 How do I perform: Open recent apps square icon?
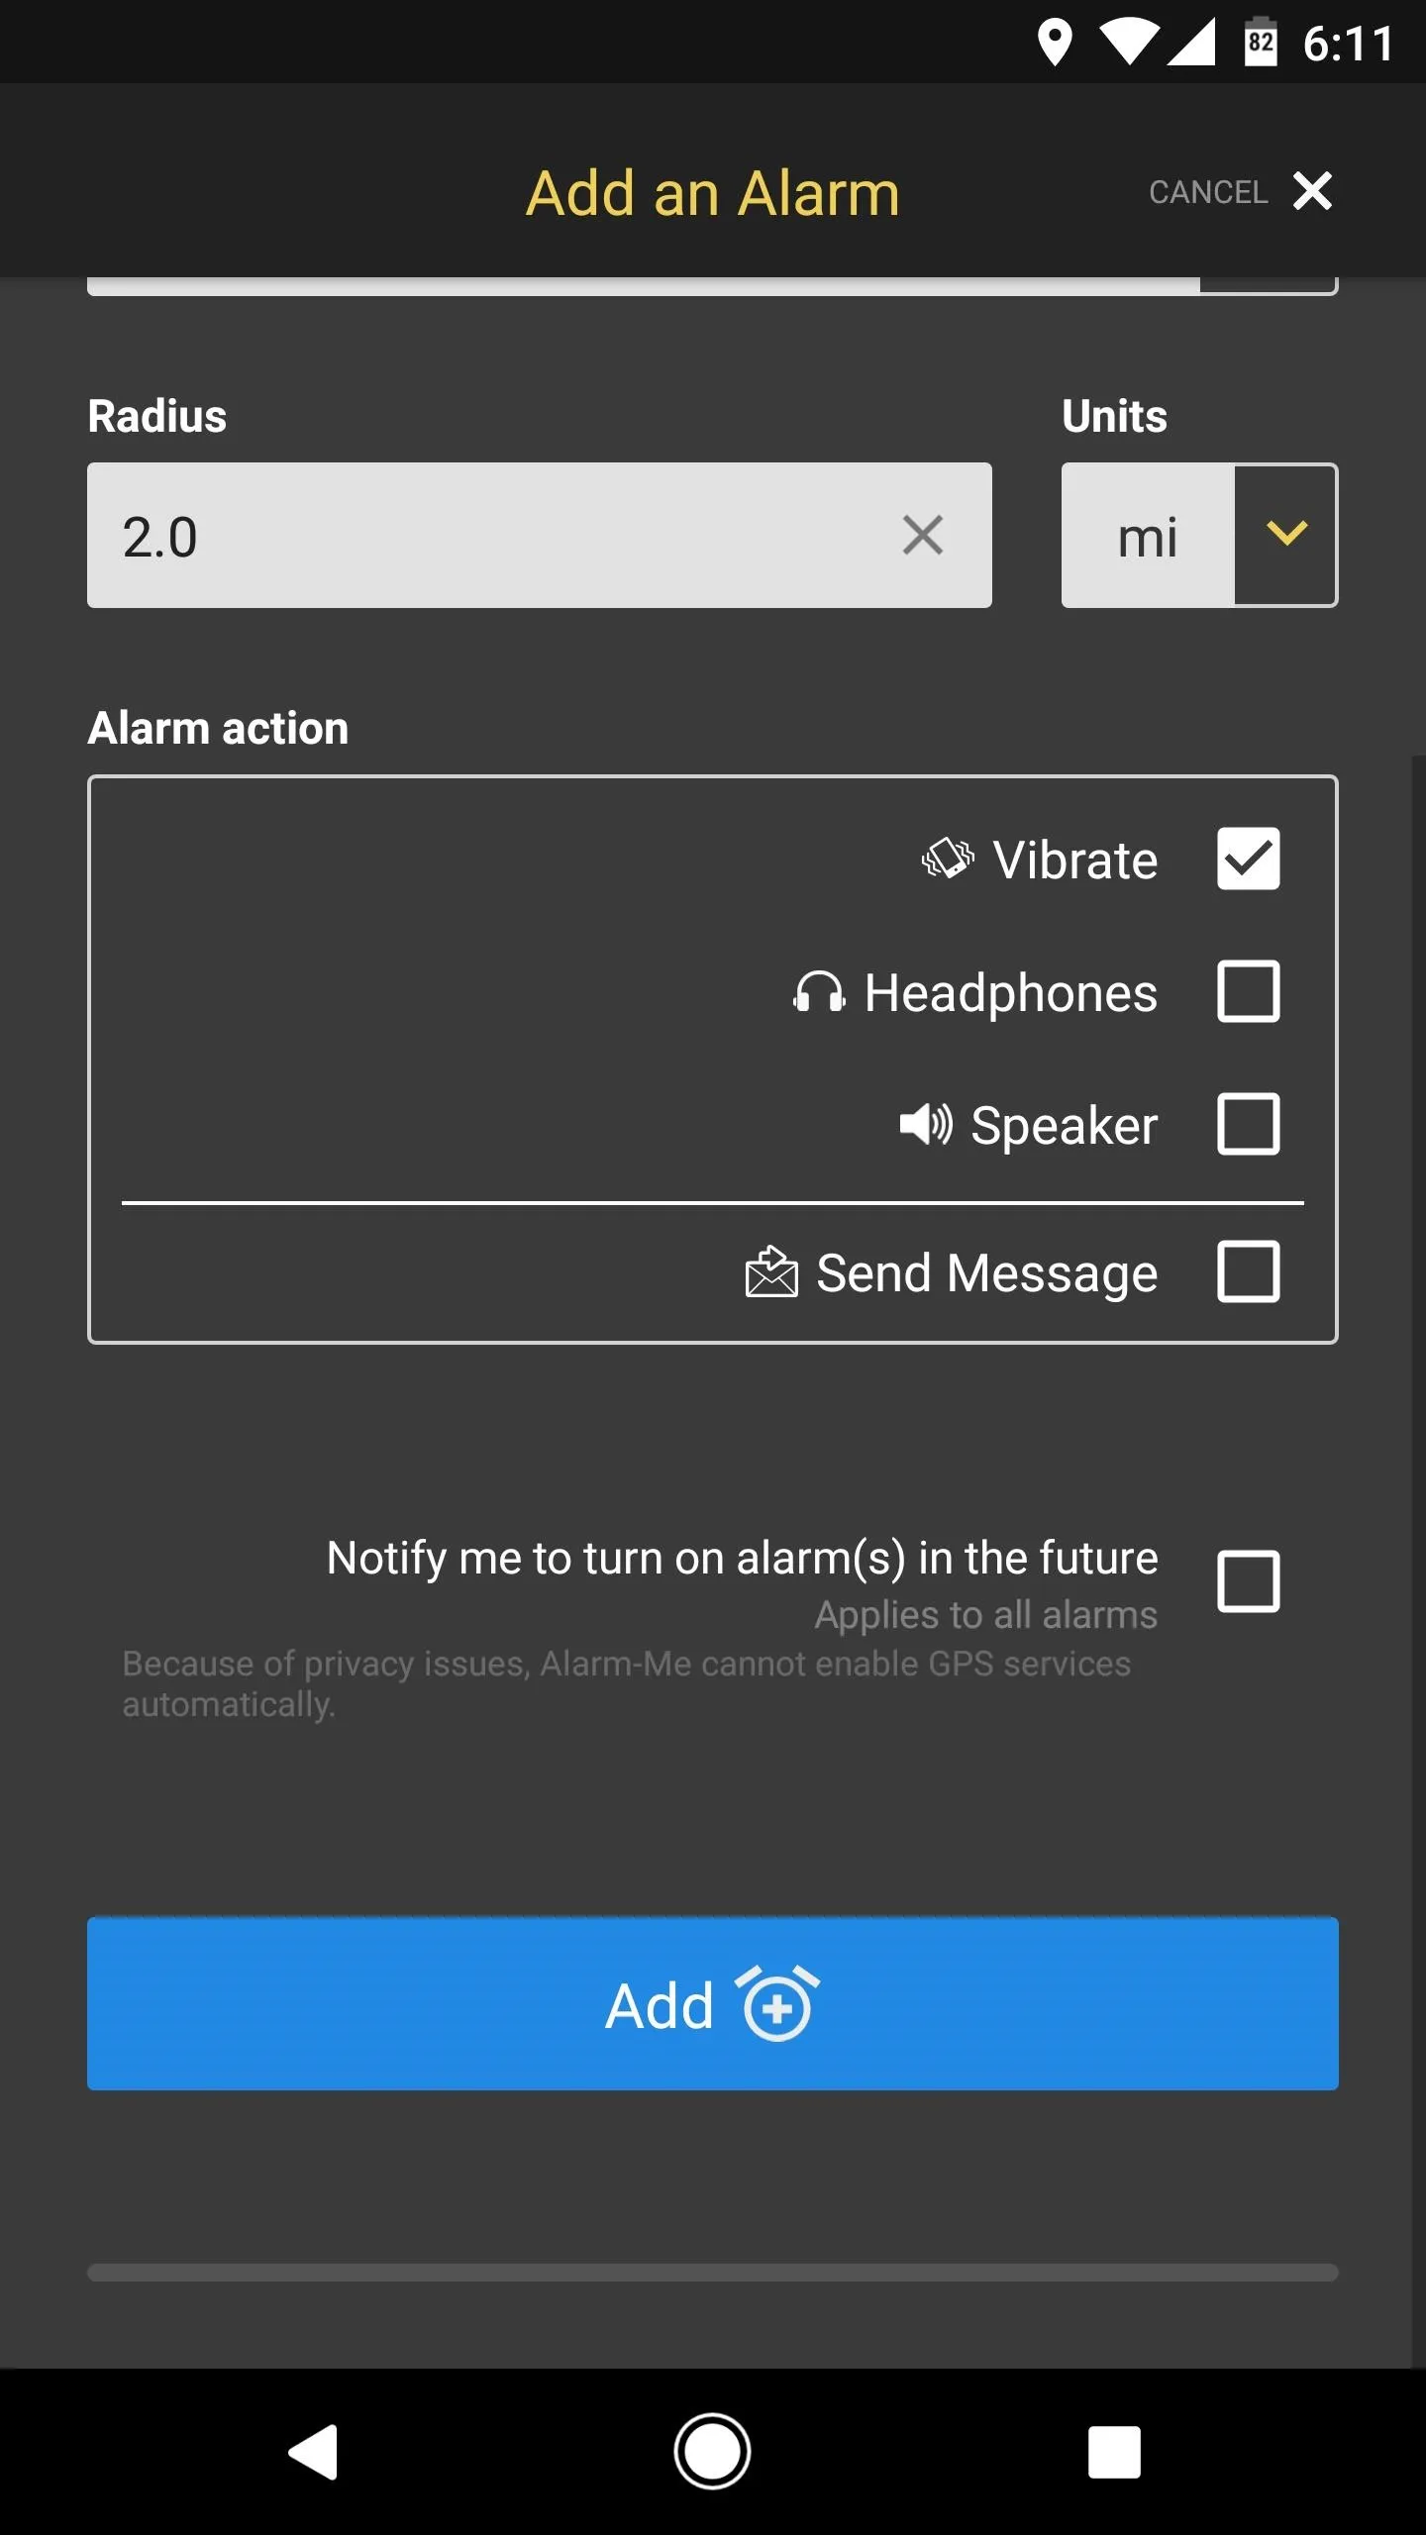[x=1114, y=2452]
